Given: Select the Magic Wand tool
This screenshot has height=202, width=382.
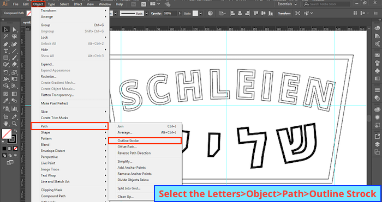Looking at the screenshot, I should [x=6, y=36].
